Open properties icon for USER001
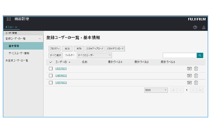211x132 pixels. point(189,69)
